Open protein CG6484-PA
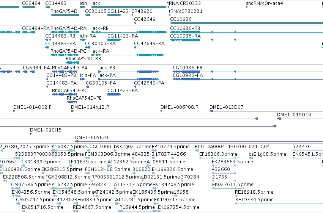Screen dimensions: 323x213 (36, 68)
